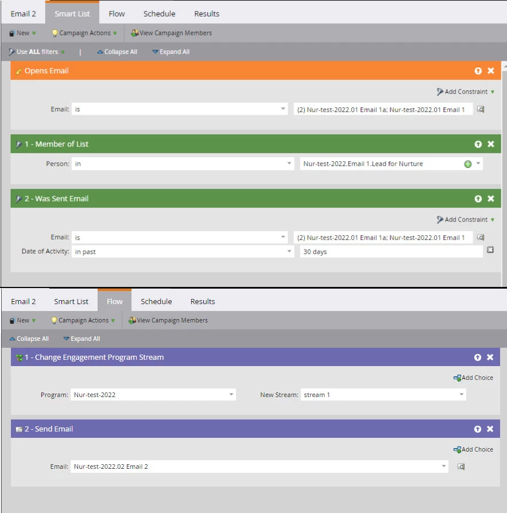Open Schedule tab in top panel
The image size is (507, 513).
click(159, 14)
